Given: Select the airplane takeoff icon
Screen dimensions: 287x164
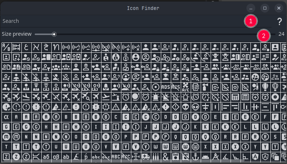Looking at the screenshot, I should [x=106, y=97].
